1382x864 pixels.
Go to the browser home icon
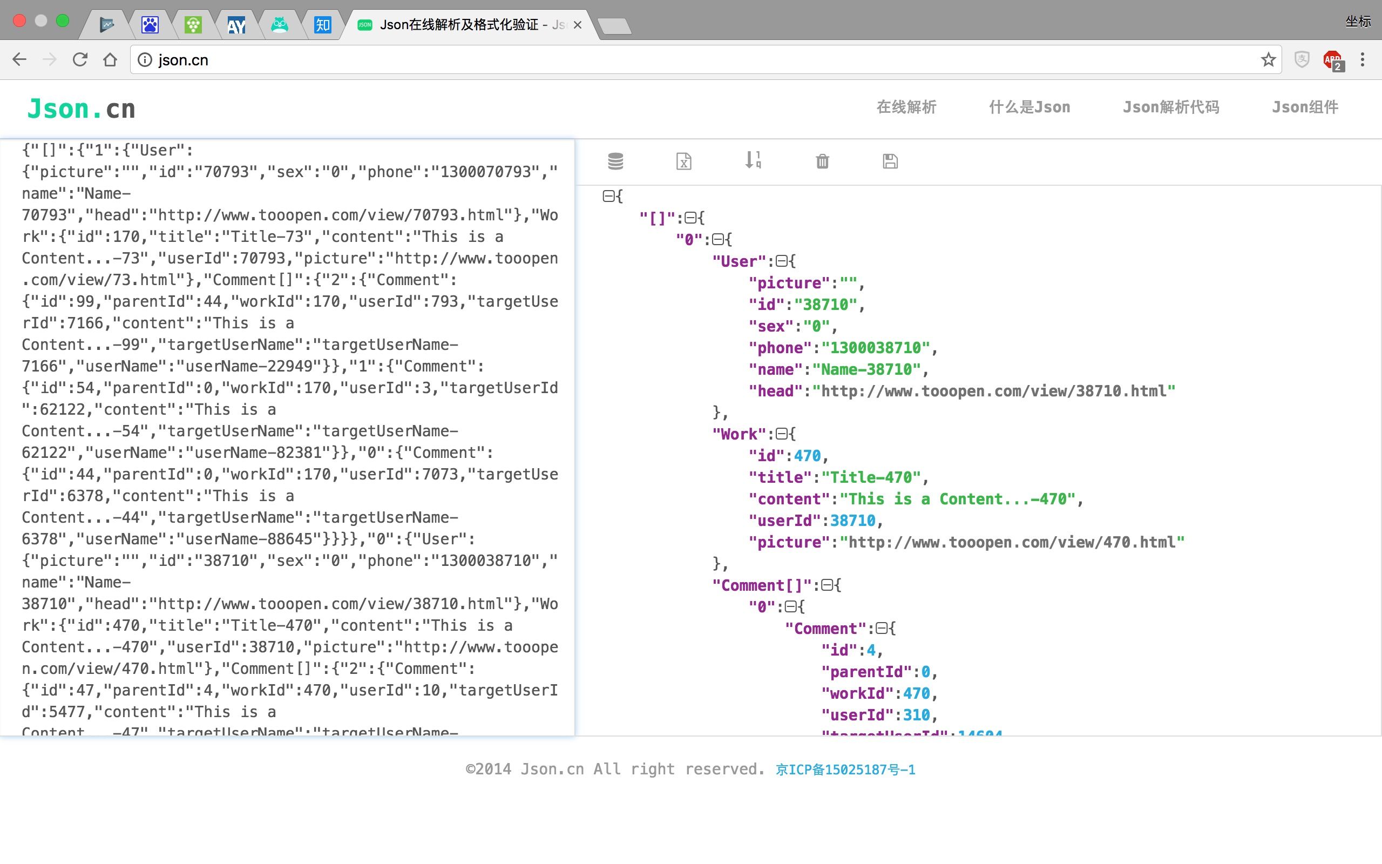110,59
